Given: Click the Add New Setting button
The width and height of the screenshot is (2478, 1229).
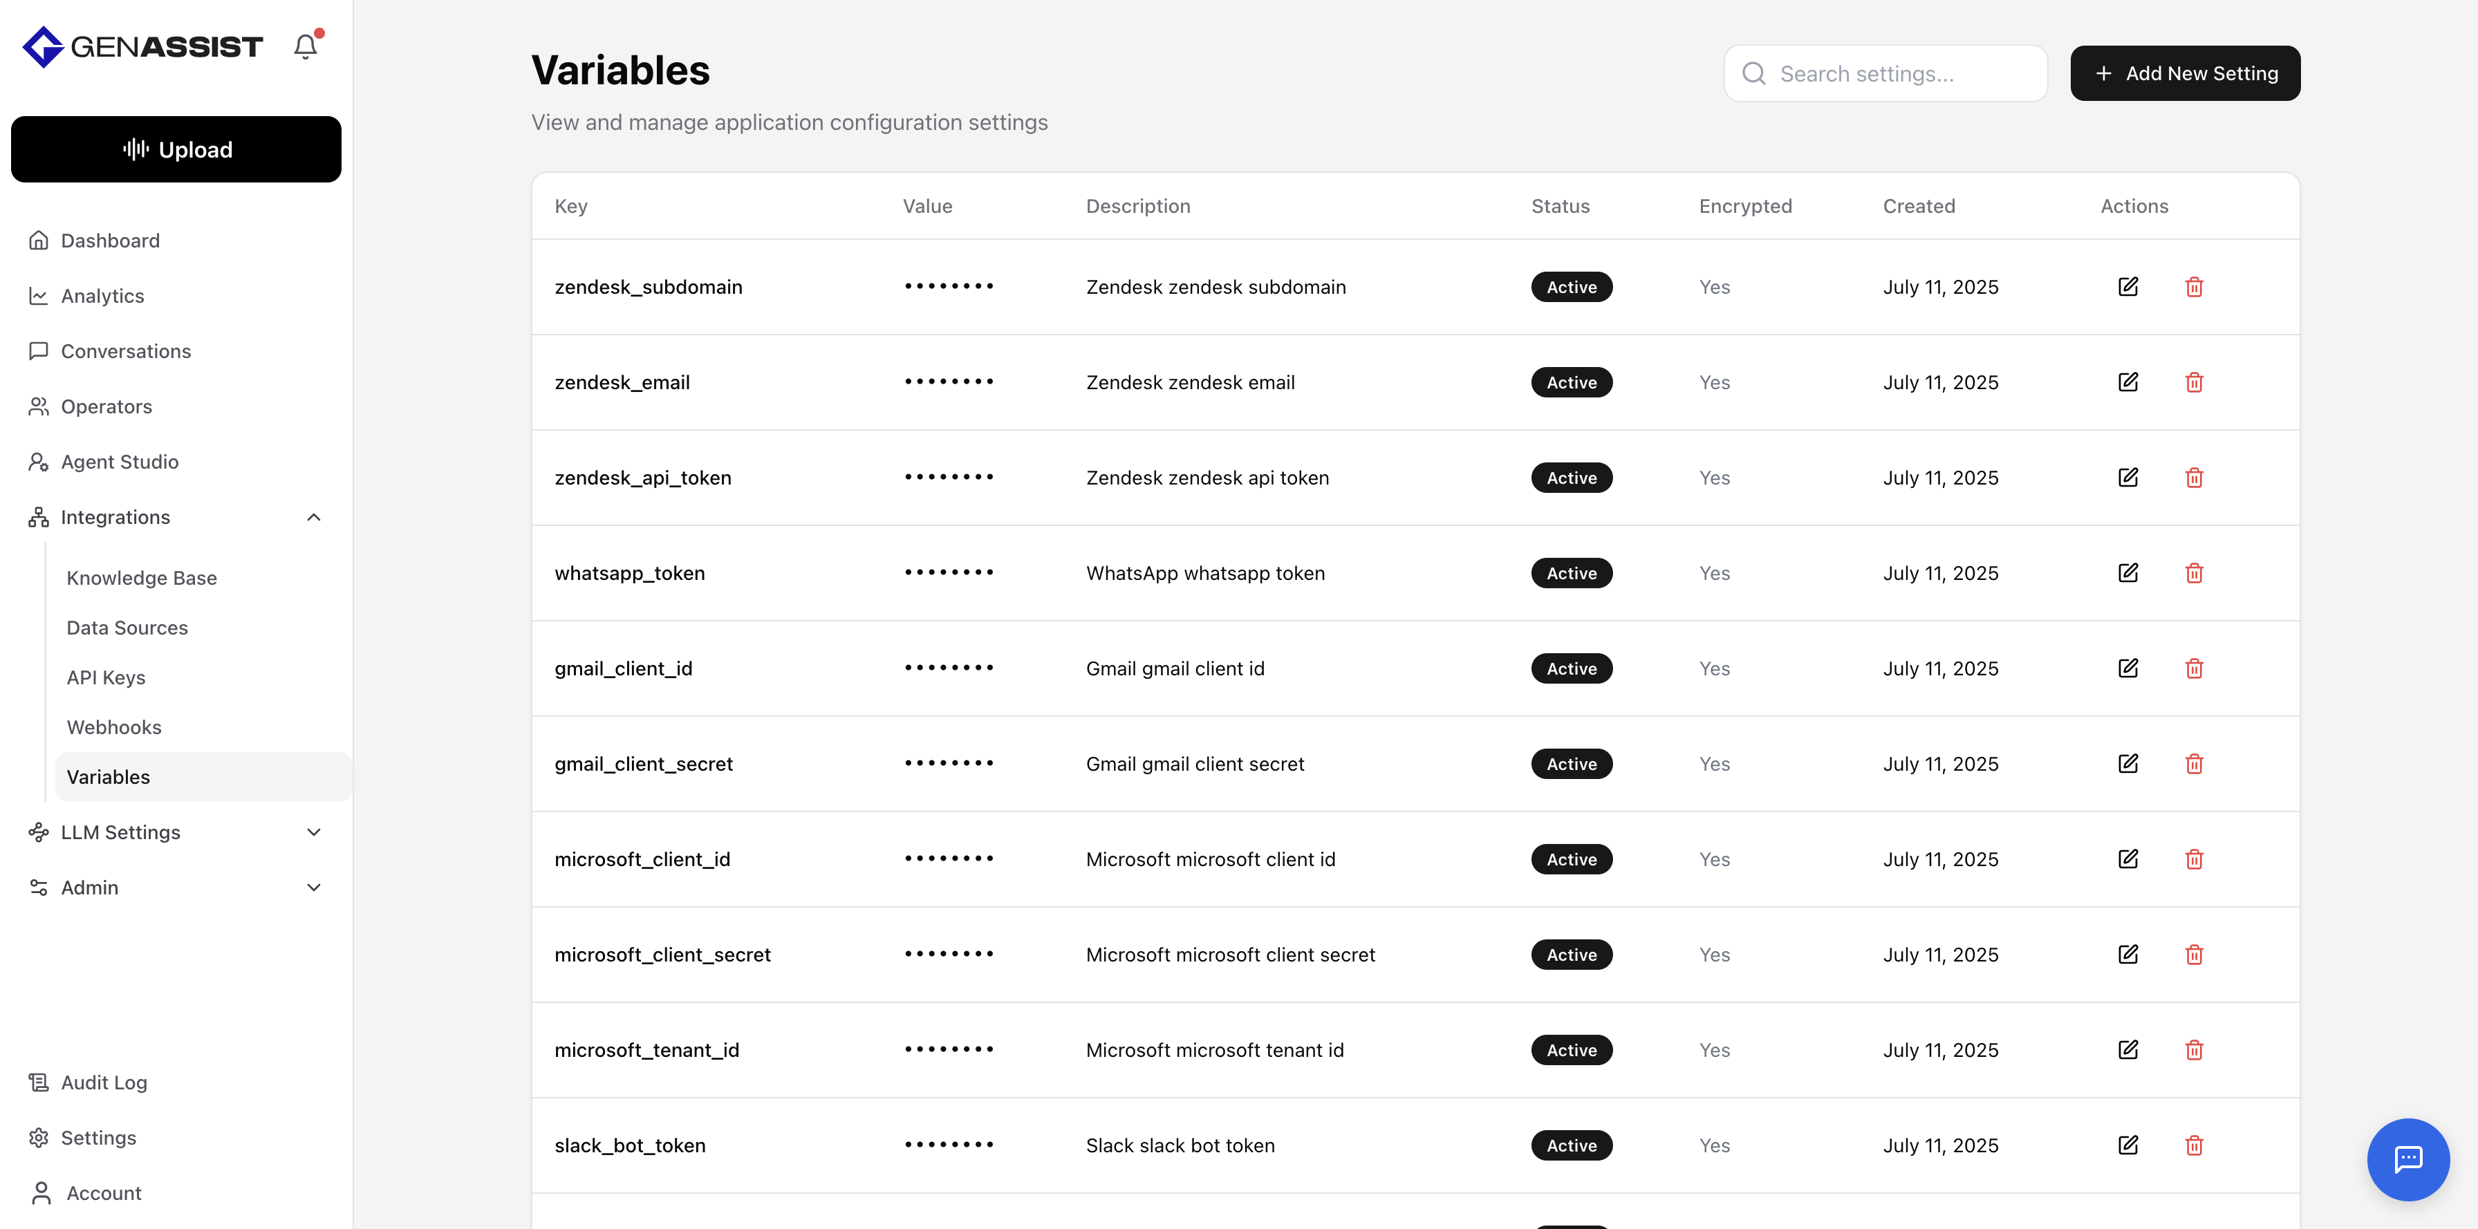Looking at the screenshot, I should click(x=2183, y=73).
